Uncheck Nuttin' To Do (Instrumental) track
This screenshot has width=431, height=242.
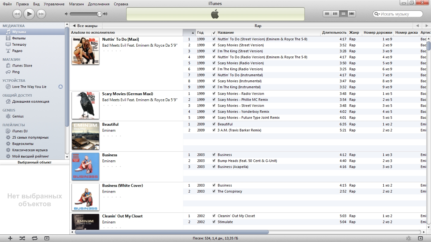tap(214, 75)
